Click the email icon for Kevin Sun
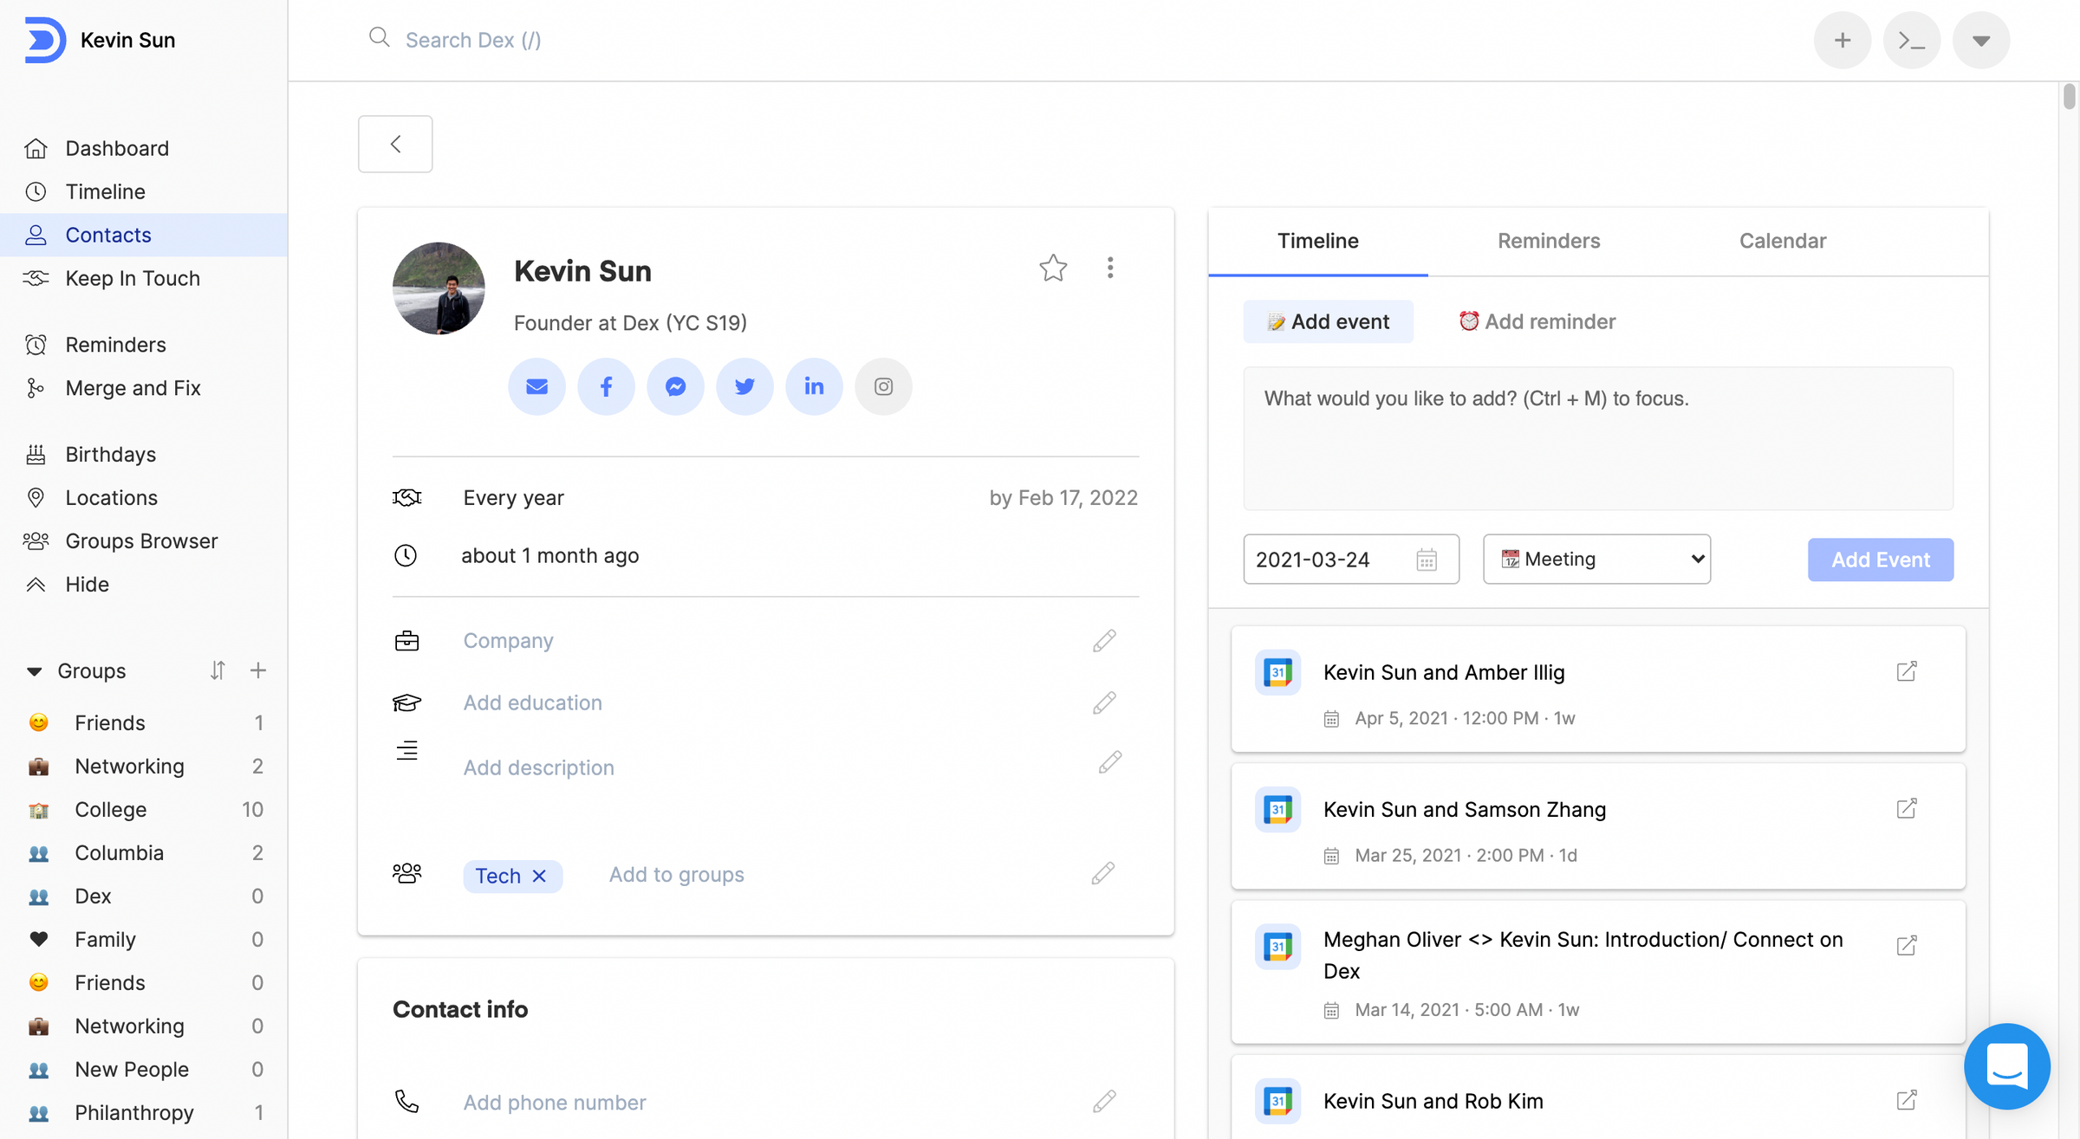 536,385
